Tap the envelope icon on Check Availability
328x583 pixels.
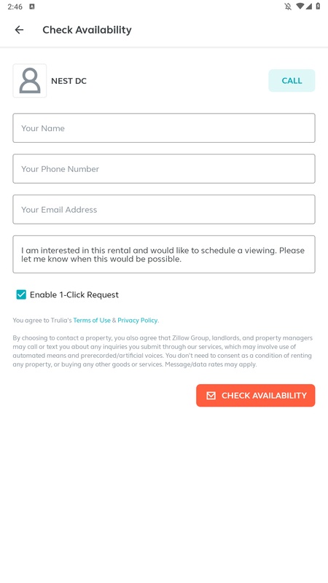pyautogui.click(x=211, y=395)
